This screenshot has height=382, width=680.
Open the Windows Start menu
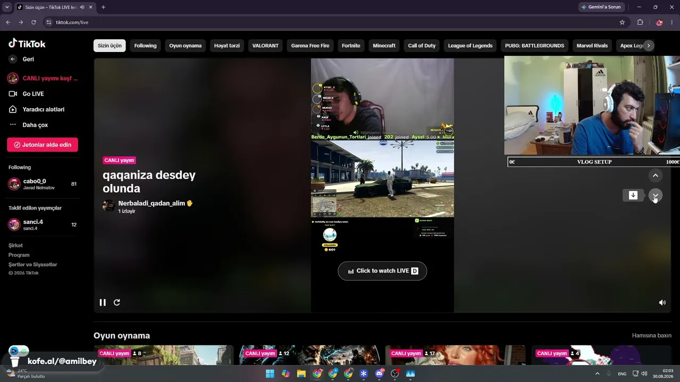pos(270,374)
